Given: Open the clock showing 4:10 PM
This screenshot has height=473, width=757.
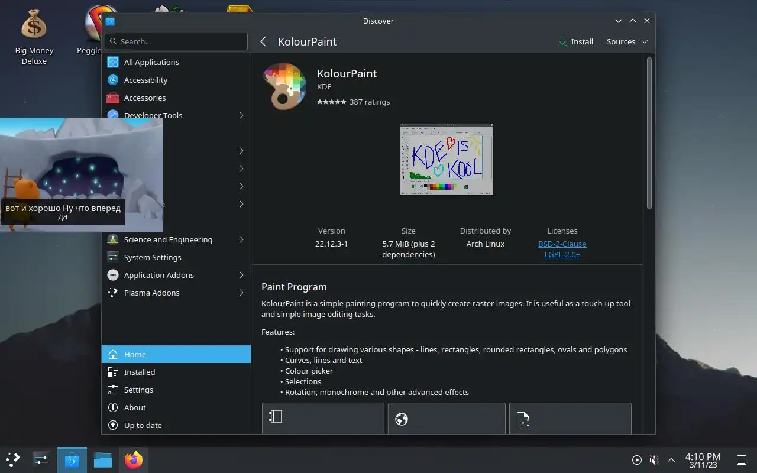Looking at the screenshot, I should pyautogui.click(x=703, y=460).
